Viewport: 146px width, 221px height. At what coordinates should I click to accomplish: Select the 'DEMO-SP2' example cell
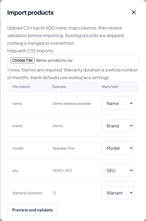tap(62, 171)
